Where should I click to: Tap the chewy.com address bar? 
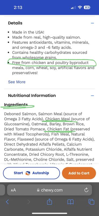tap(49, 190)
